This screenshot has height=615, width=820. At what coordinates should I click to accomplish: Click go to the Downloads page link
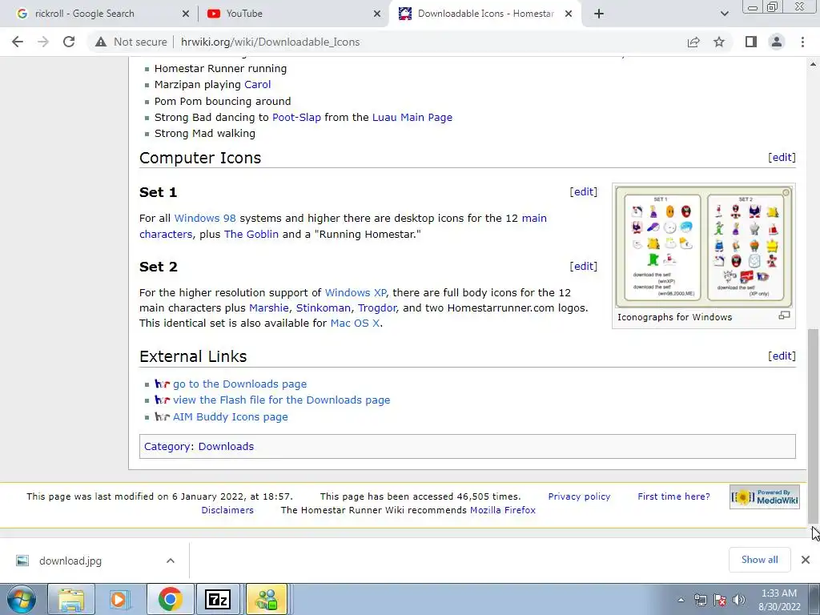tap(240, 384)
